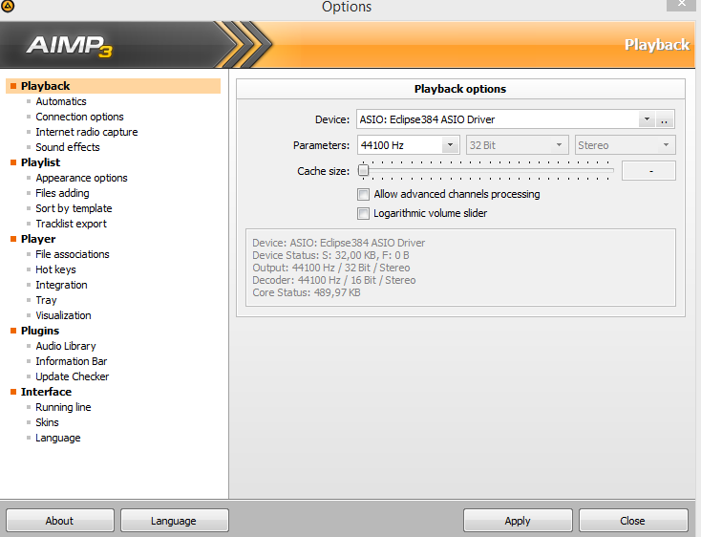Click the About button
701x537 pixels.
point(60,521)
